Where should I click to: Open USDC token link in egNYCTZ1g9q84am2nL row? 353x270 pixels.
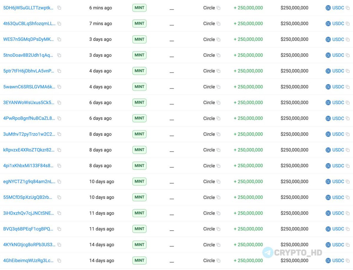pos(338,182)
